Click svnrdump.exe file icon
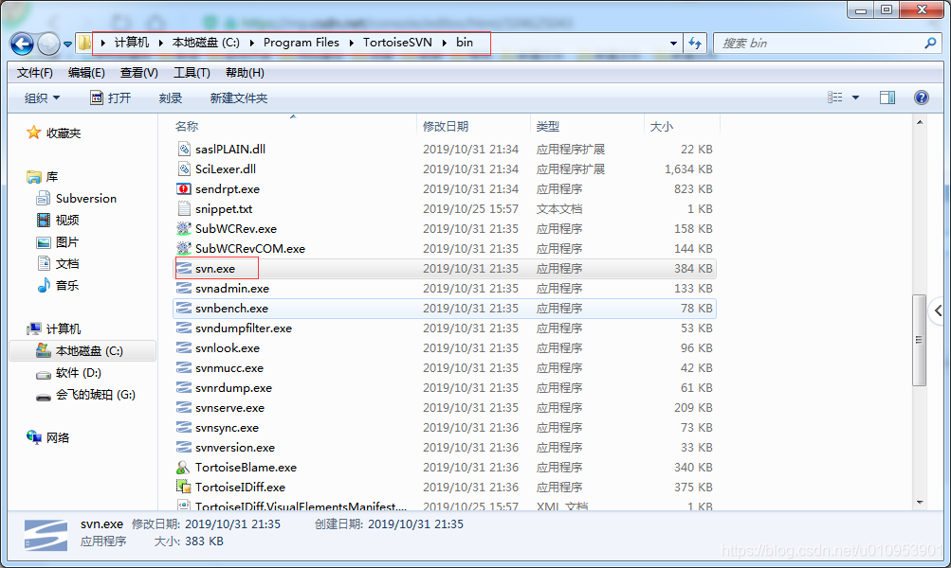Viewport: 951px width, 568px height. coord(184,387)
